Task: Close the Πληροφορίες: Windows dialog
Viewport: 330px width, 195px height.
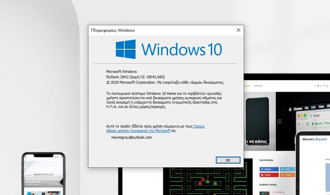Action: 239,30
